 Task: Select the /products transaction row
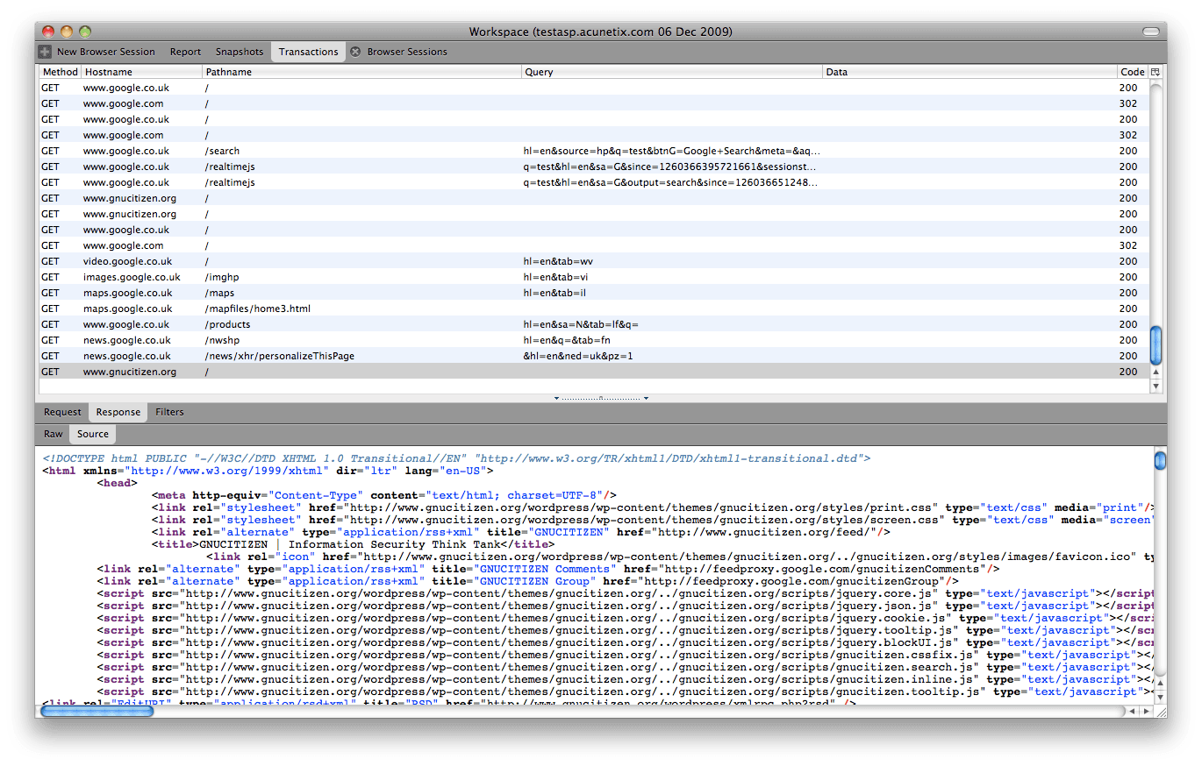click(x=594, y=324)
